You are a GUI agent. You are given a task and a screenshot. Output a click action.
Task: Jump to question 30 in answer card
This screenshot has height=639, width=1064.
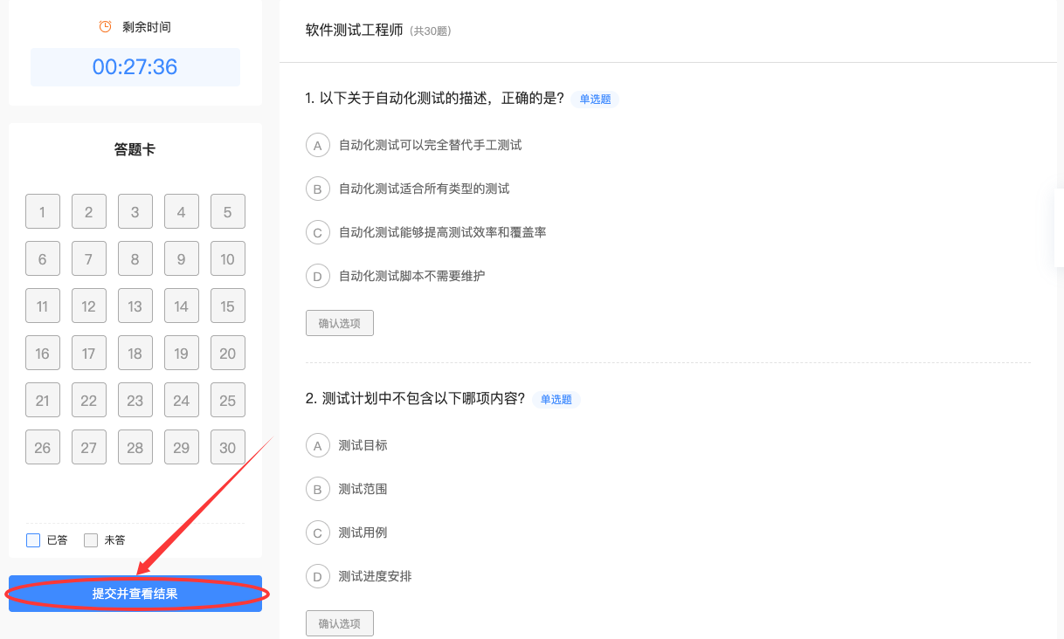[227, 447]
